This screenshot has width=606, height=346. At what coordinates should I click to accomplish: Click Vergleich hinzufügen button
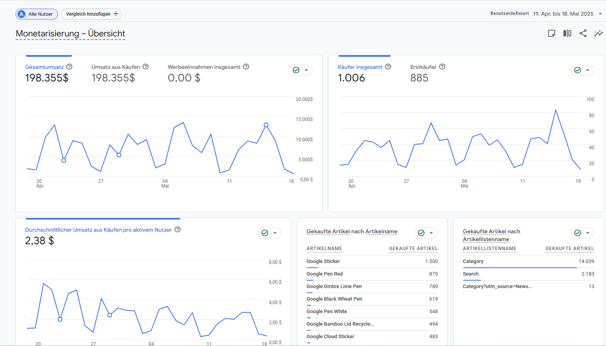pos(91,14)
